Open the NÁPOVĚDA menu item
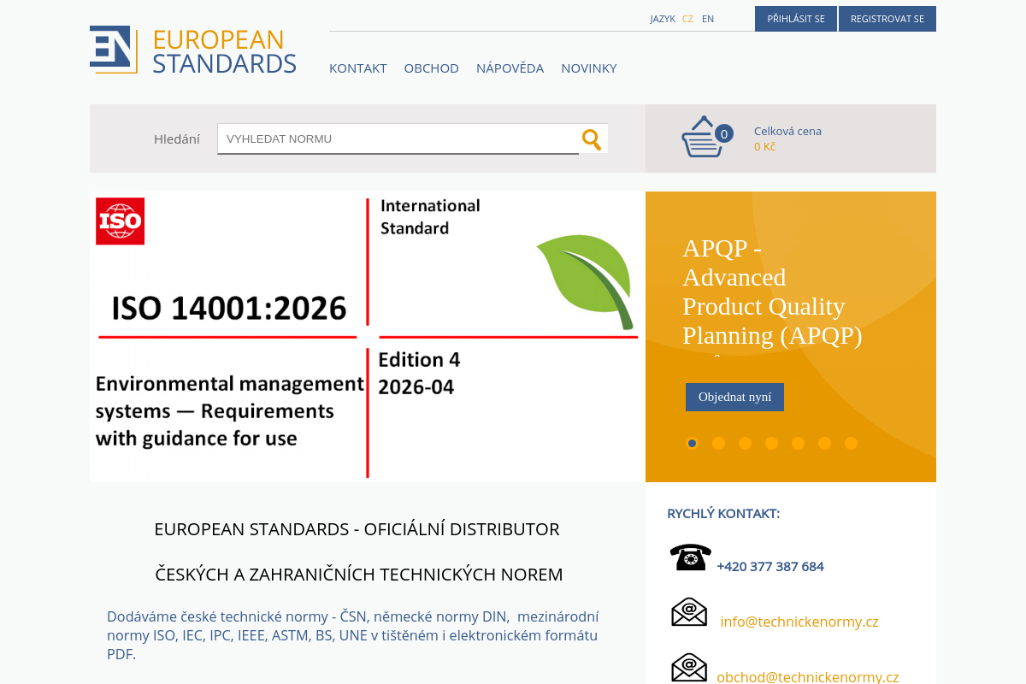Viewport: 1026px width, 684px height. [x=510, y=68]
